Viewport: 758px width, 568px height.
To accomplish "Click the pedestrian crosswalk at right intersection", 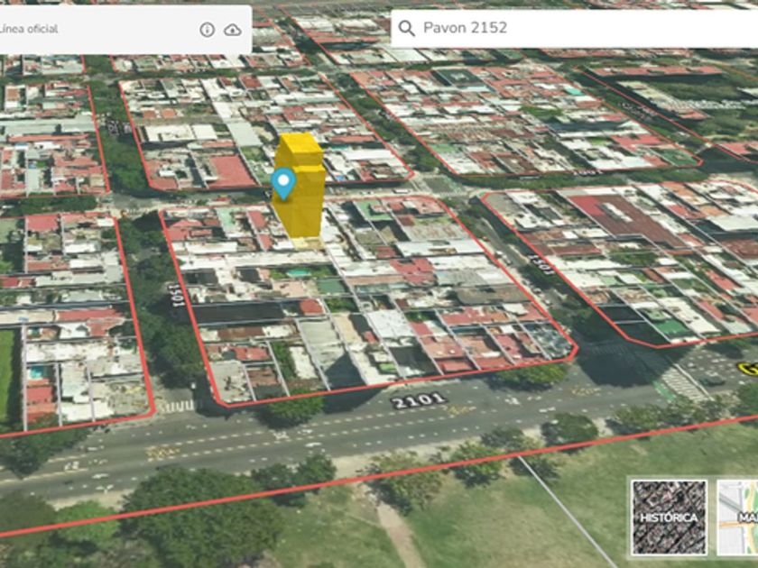I will pos(681,381).
